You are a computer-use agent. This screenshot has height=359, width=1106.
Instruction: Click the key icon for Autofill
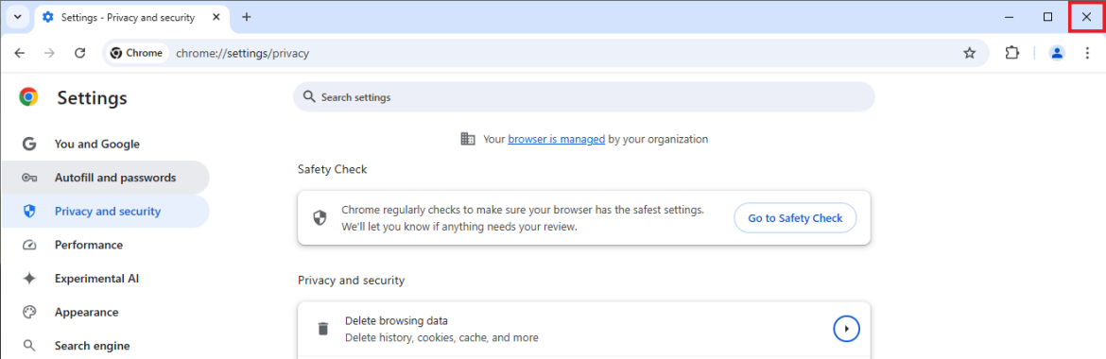29,178
